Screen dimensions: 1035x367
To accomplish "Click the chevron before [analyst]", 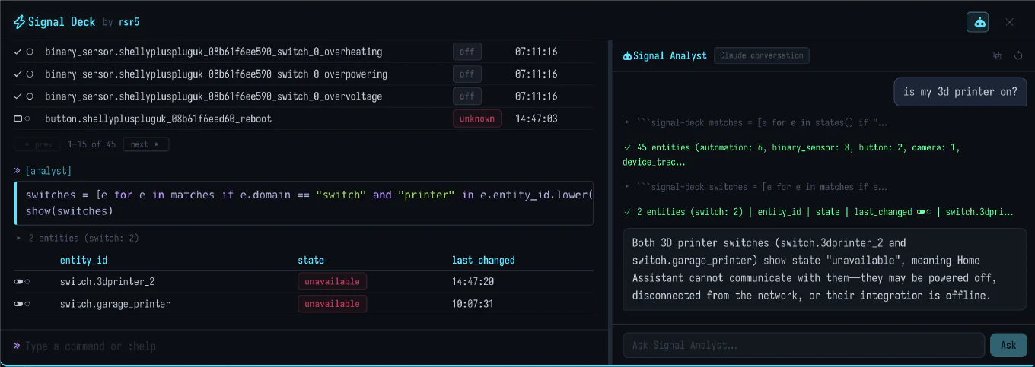I will [x=18, y=171].
